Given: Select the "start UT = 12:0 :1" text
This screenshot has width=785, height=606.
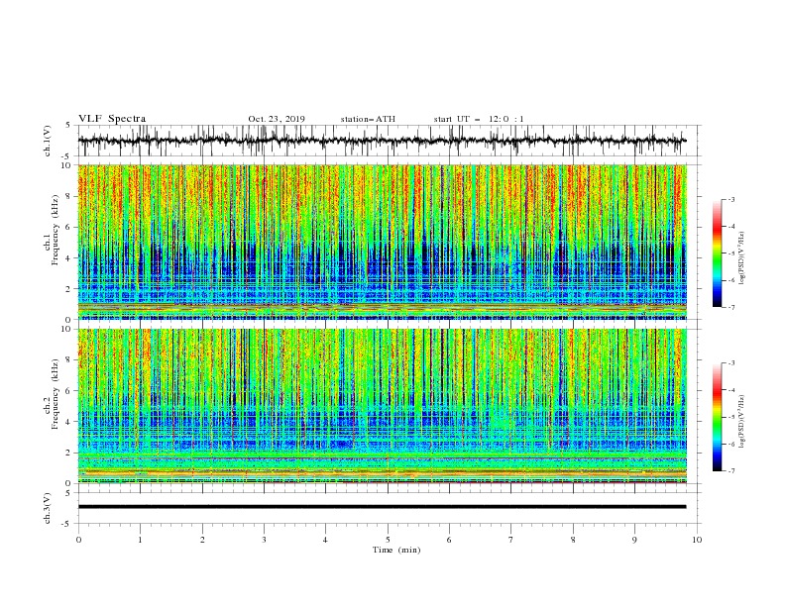Looking at the screenshot, I should 479,119.
